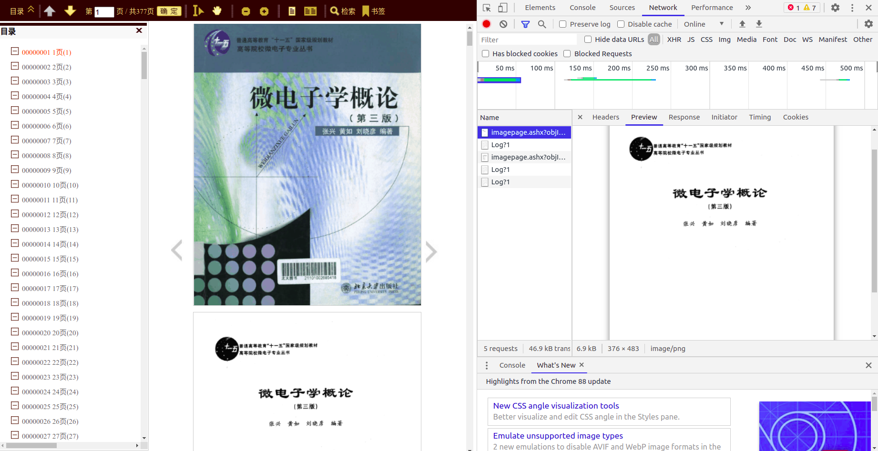The image size is (878, 451).
Task: Stop recording network log
Action: [486, 24]
